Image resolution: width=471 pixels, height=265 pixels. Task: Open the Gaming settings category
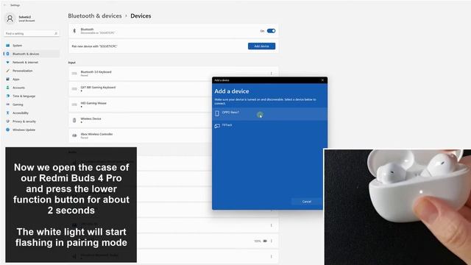(x=18, y=105)
